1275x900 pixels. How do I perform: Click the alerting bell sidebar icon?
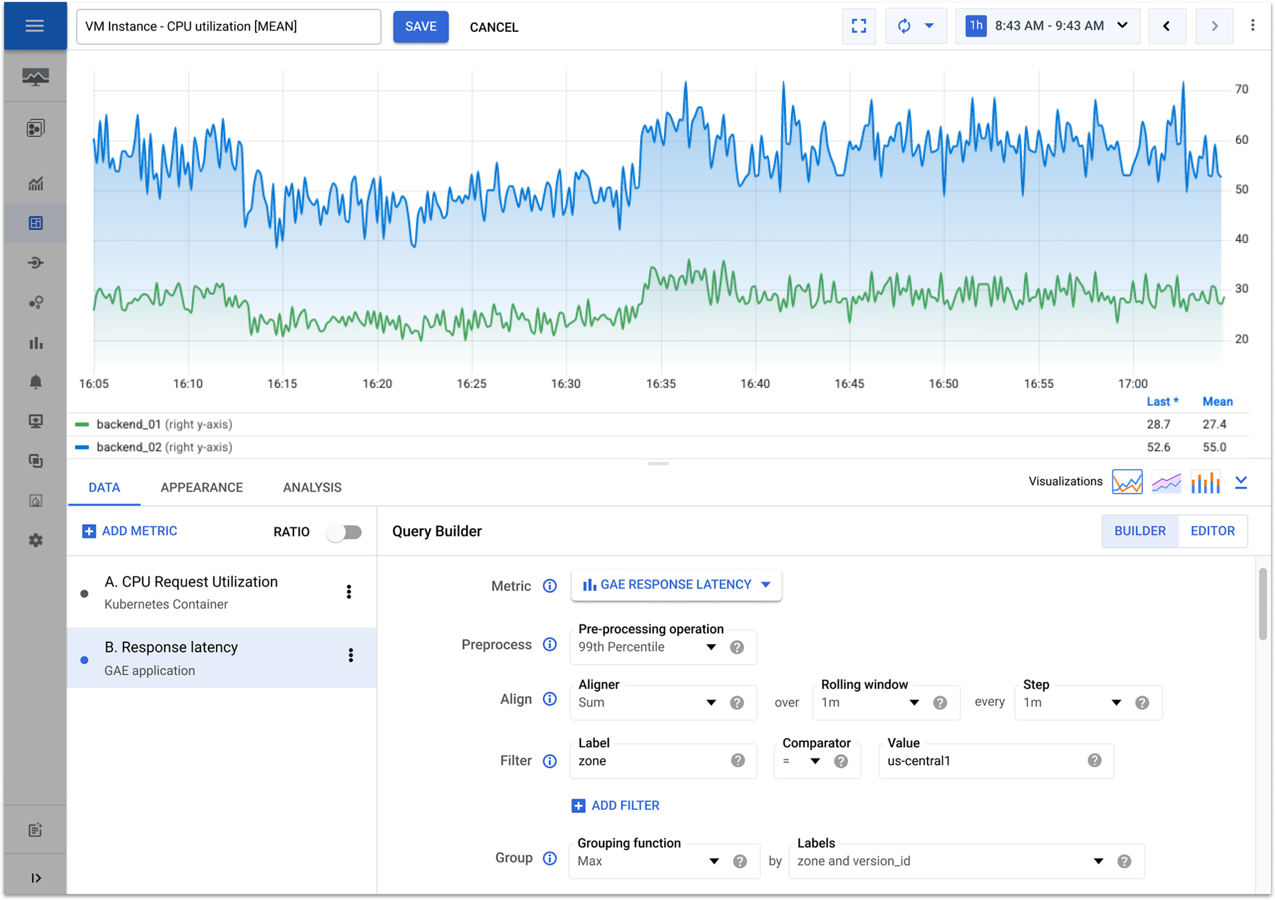coord(36,382)
